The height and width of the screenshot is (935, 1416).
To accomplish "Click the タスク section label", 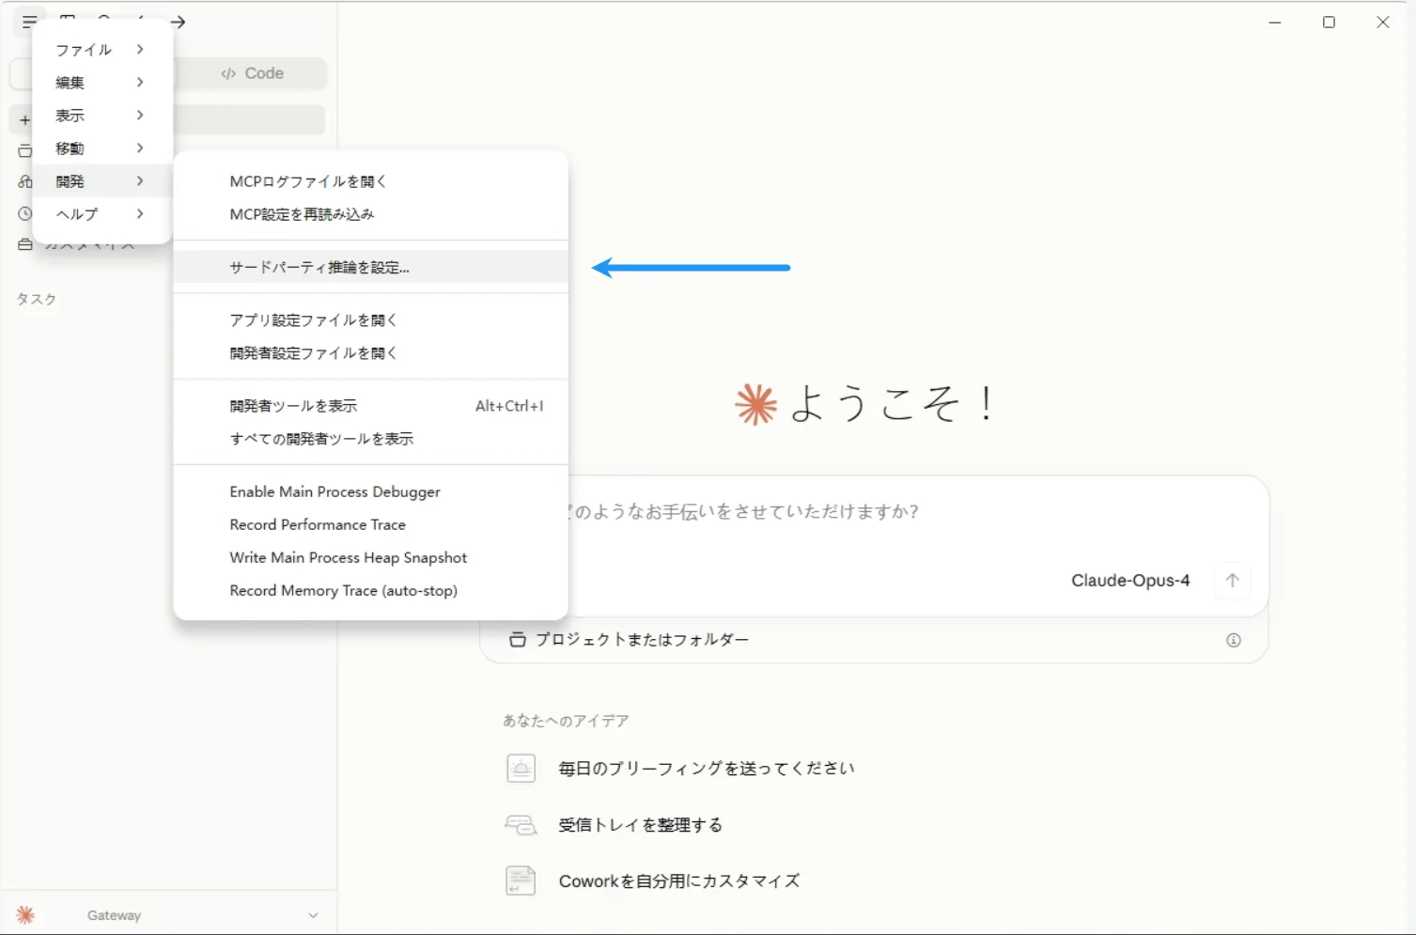I will [x=37, y=299].
